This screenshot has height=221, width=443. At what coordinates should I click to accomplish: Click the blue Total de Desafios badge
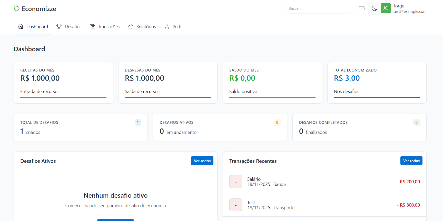tap(138, 123)
